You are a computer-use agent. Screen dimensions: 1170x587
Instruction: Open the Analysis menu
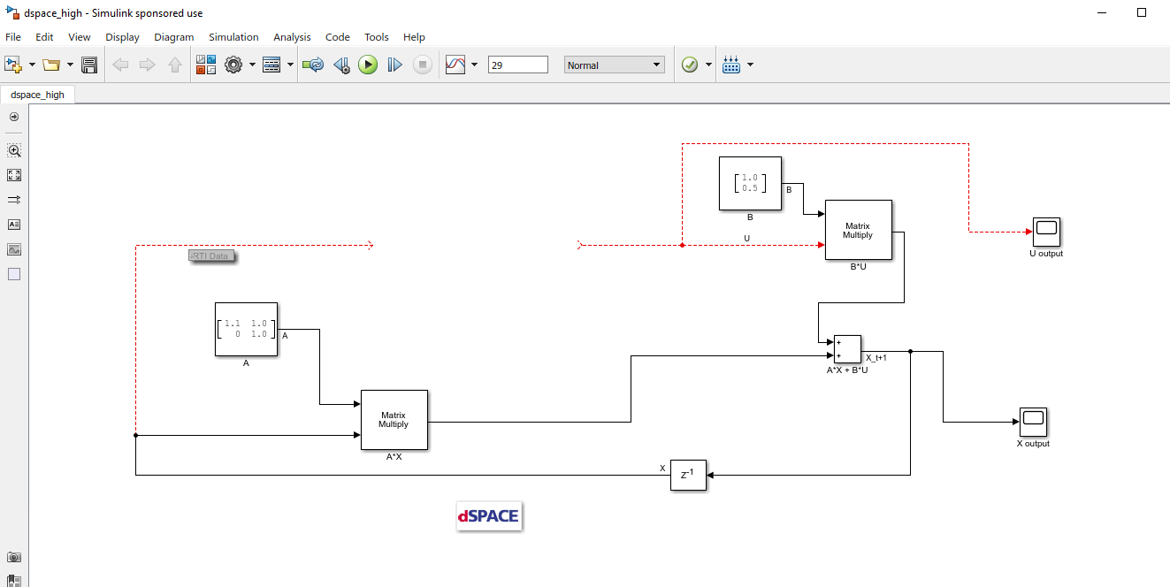[292, 37]
